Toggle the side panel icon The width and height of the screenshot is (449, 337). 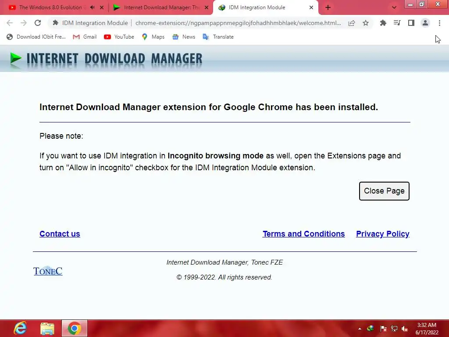pyautogui.click(x=411, y=23)
